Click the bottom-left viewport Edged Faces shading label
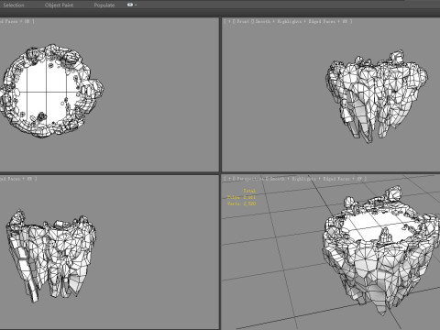This screenshot has width=440, height=330. tap(10, 179)
